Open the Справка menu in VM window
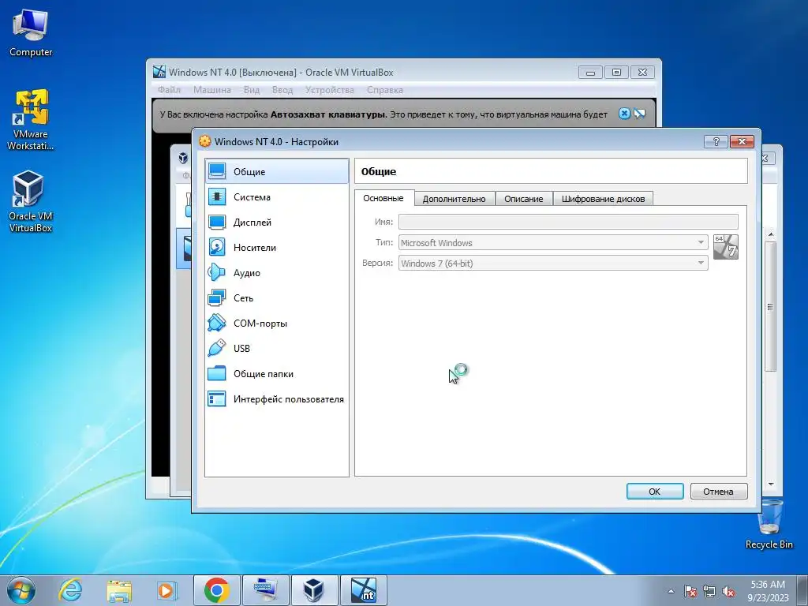This screenshot has width=808, height=606. click(x=385, y=90)
